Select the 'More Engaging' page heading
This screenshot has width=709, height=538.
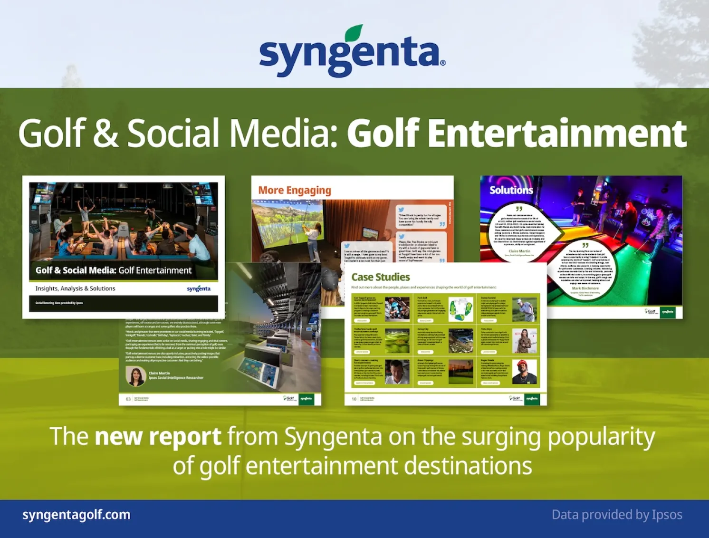pyautogui.click(x=295, y=190)
